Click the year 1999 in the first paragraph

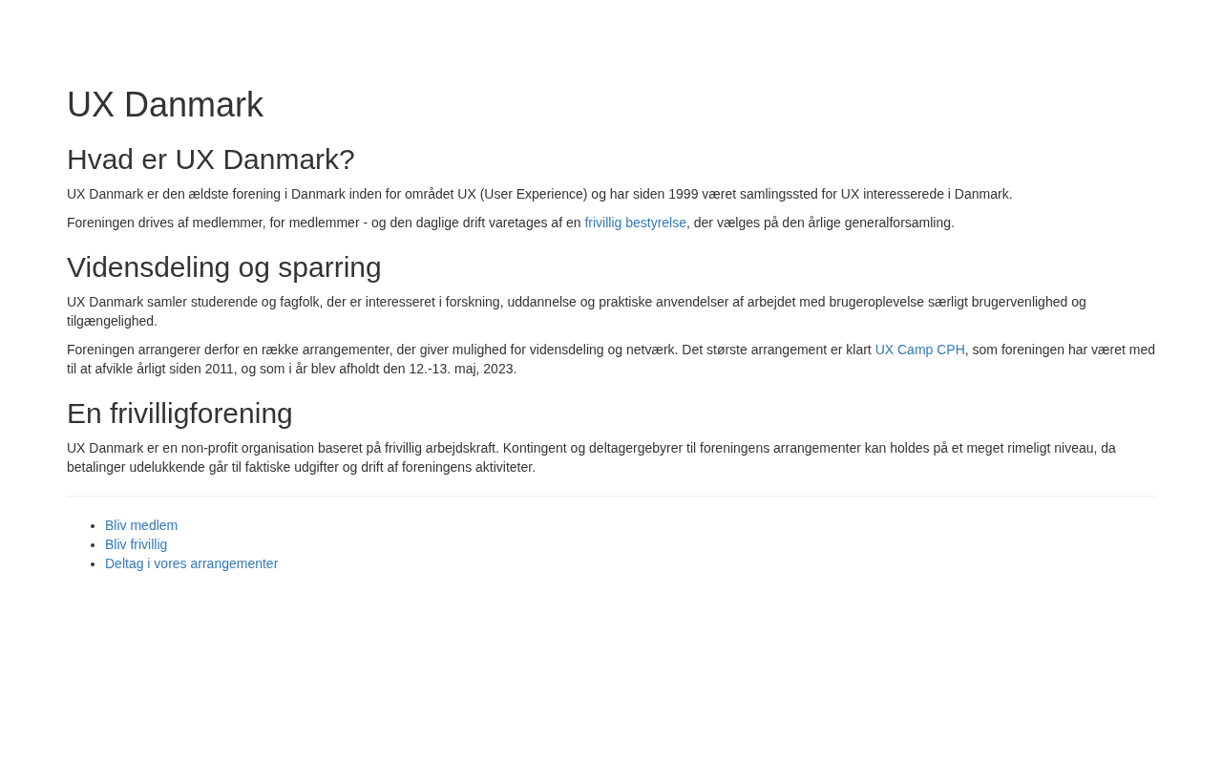pos(683,194)
